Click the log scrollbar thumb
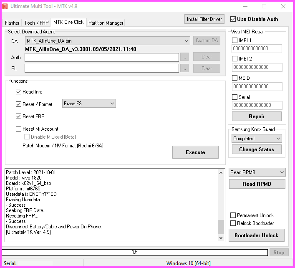The height and width of the screenshot is (268, 295). tap(221, 227)
